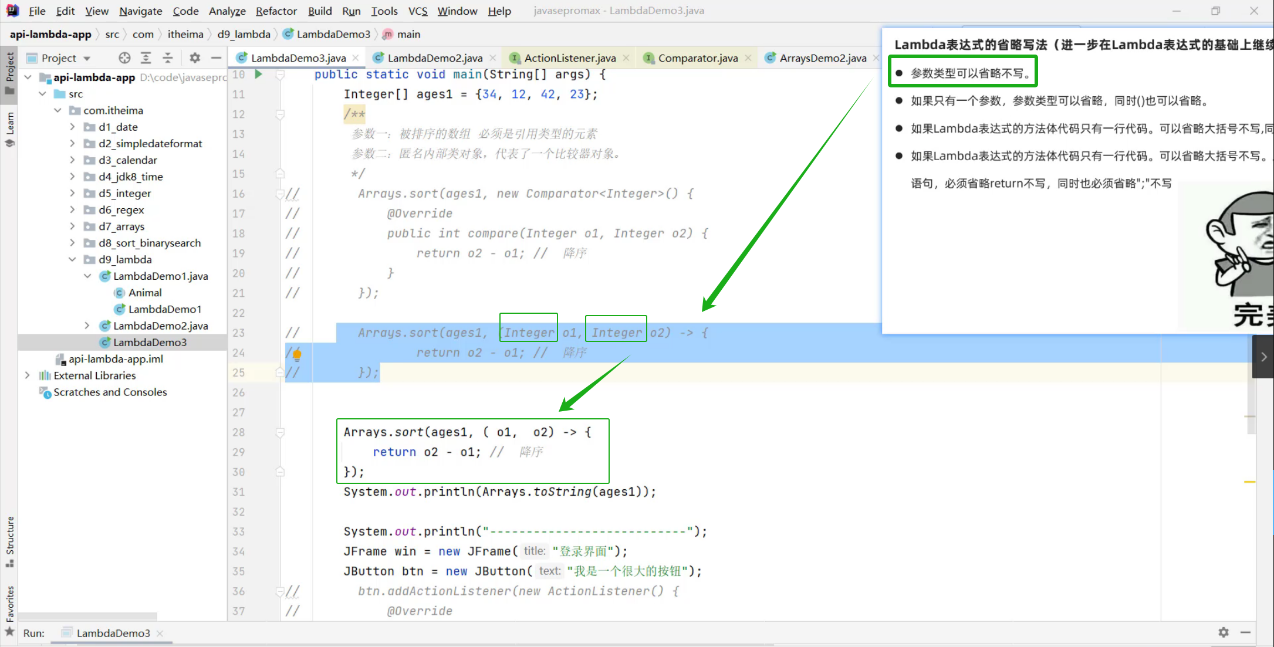Click the locate file target icon
The height and width of the screenshot is (647, 1274).
click(x=124, y=57)
